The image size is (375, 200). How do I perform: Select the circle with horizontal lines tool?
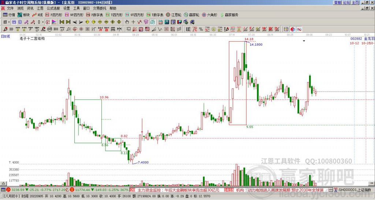click(x=49, y=29)
